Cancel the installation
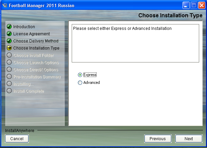This screenshot has width=207, height=148. [17, 138]
